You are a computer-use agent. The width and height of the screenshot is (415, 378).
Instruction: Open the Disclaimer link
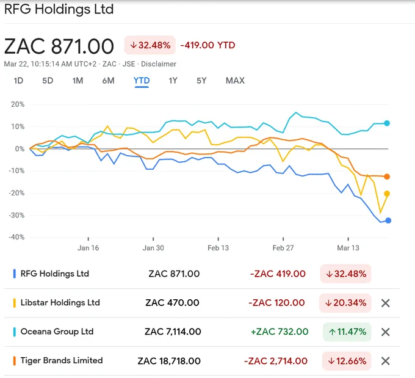[x=159, y=64]
